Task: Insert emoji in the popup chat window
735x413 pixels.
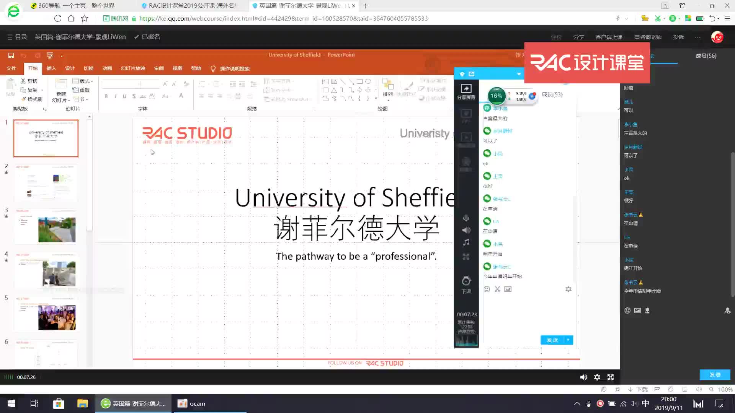Action: 487,289
